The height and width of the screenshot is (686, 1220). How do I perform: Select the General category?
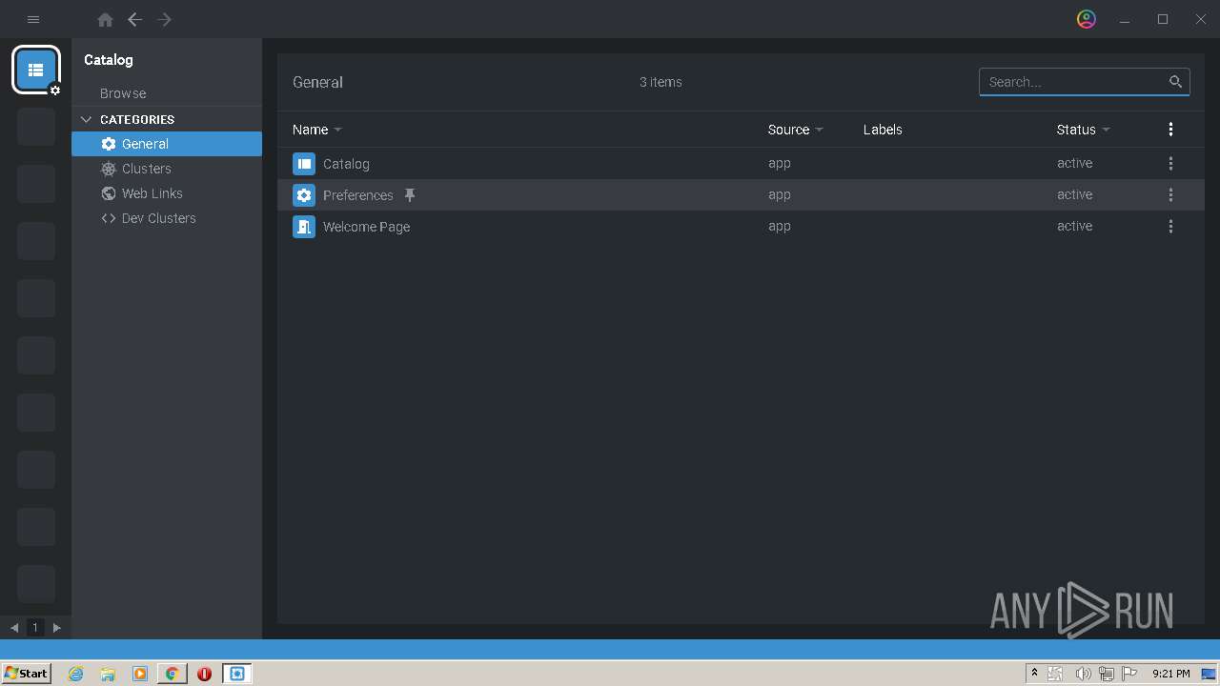pos(167,144)
